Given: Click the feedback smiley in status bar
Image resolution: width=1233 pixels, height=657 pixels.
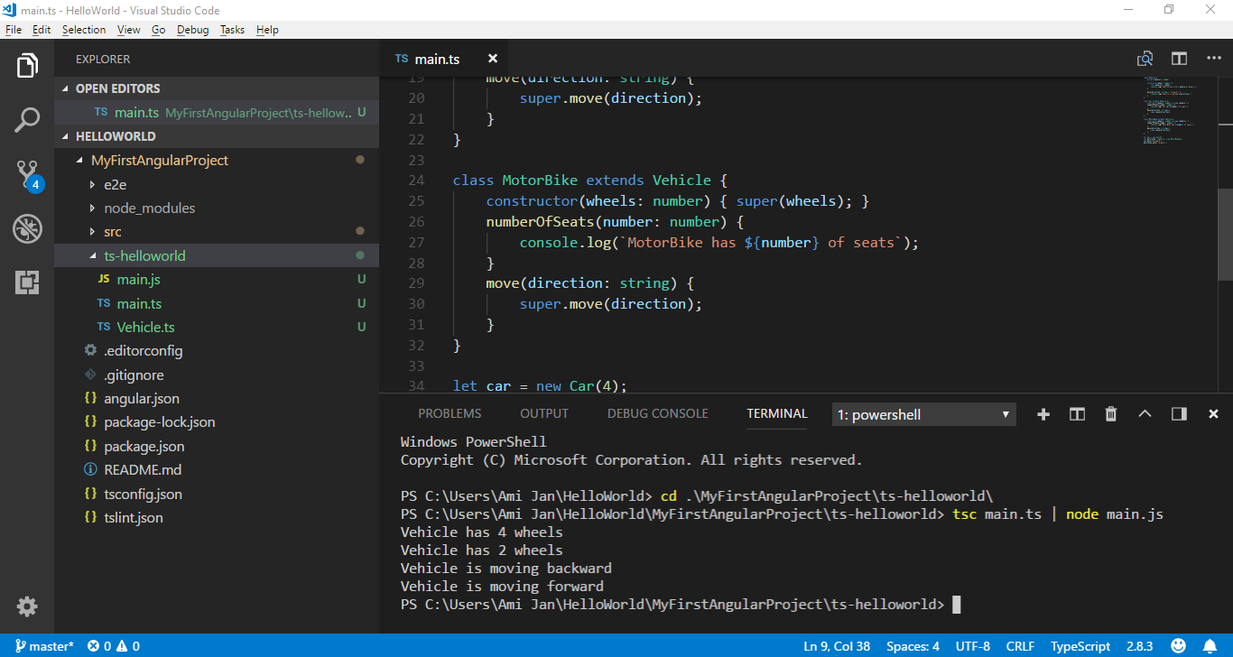Looking at the screenshot, I should click(x=1179, y=646).
